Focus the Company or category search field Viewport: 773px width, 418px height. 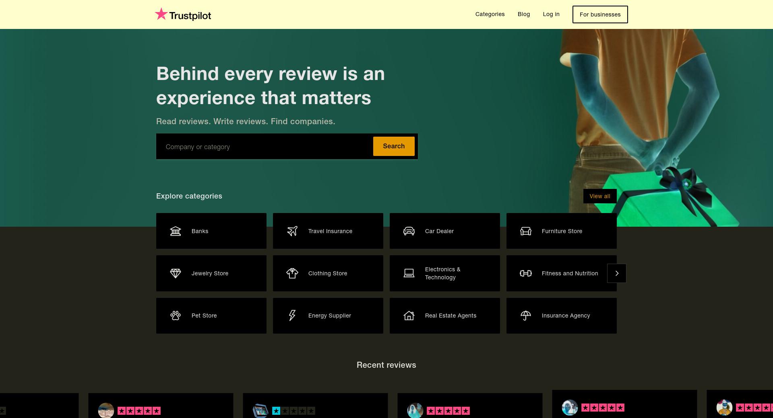[x=265, y=147]
